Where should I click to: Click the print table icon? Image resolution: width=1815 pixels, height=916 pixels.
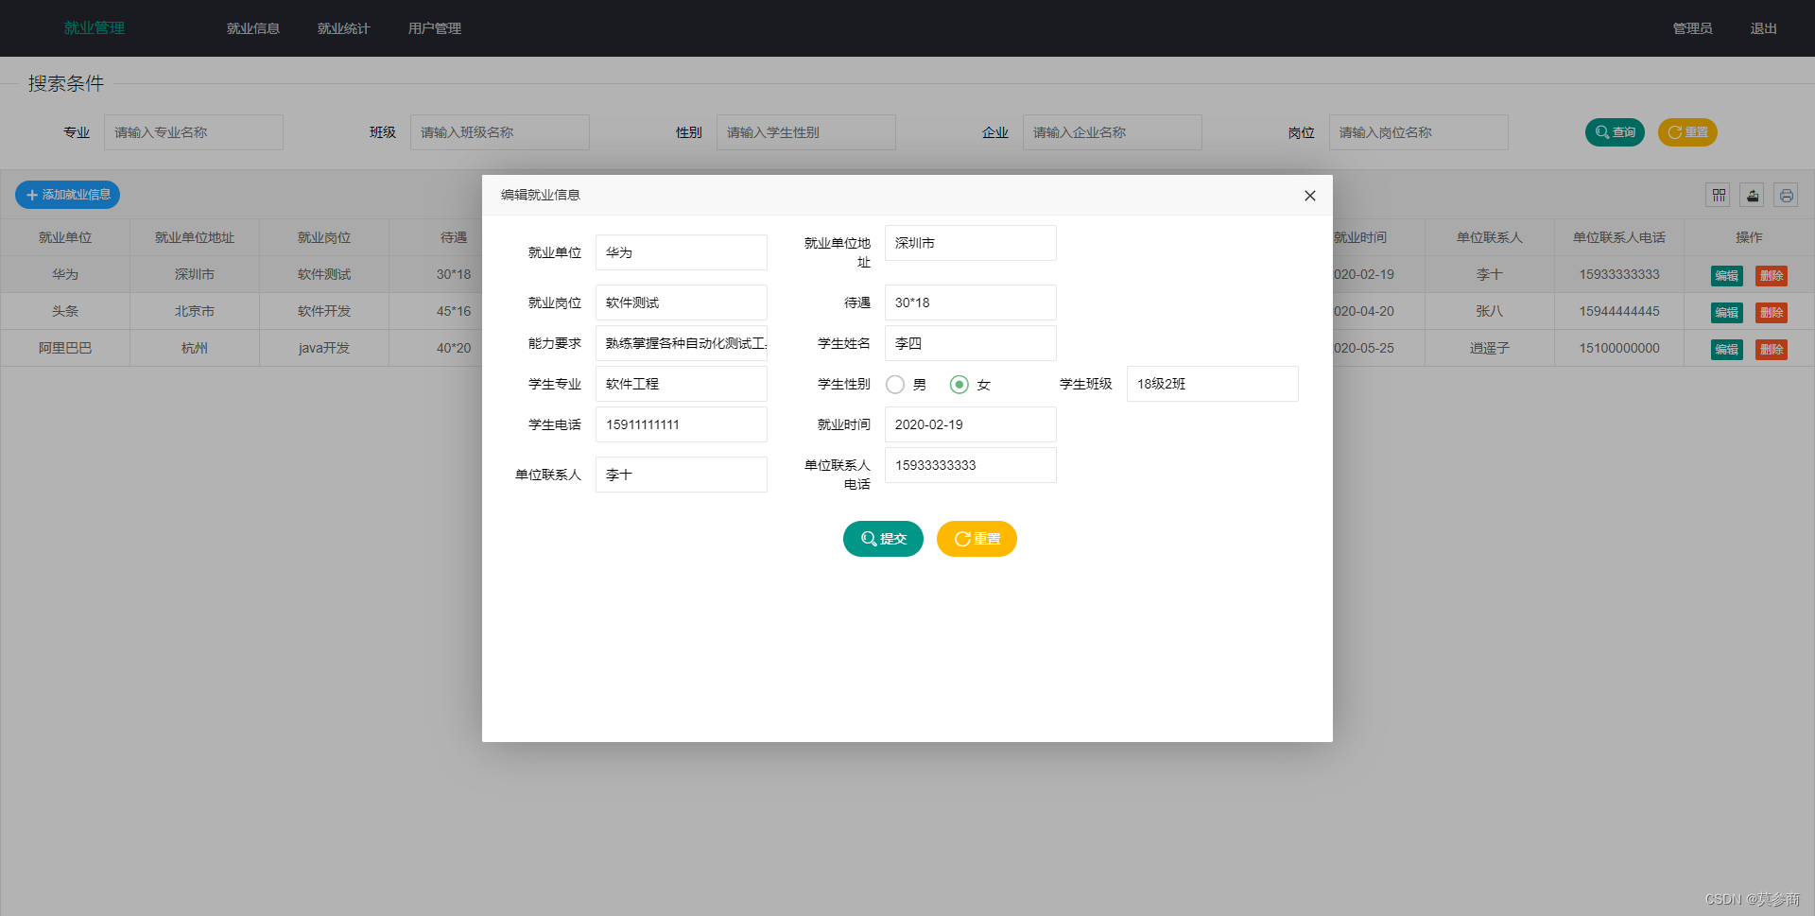click(1786, 195)
